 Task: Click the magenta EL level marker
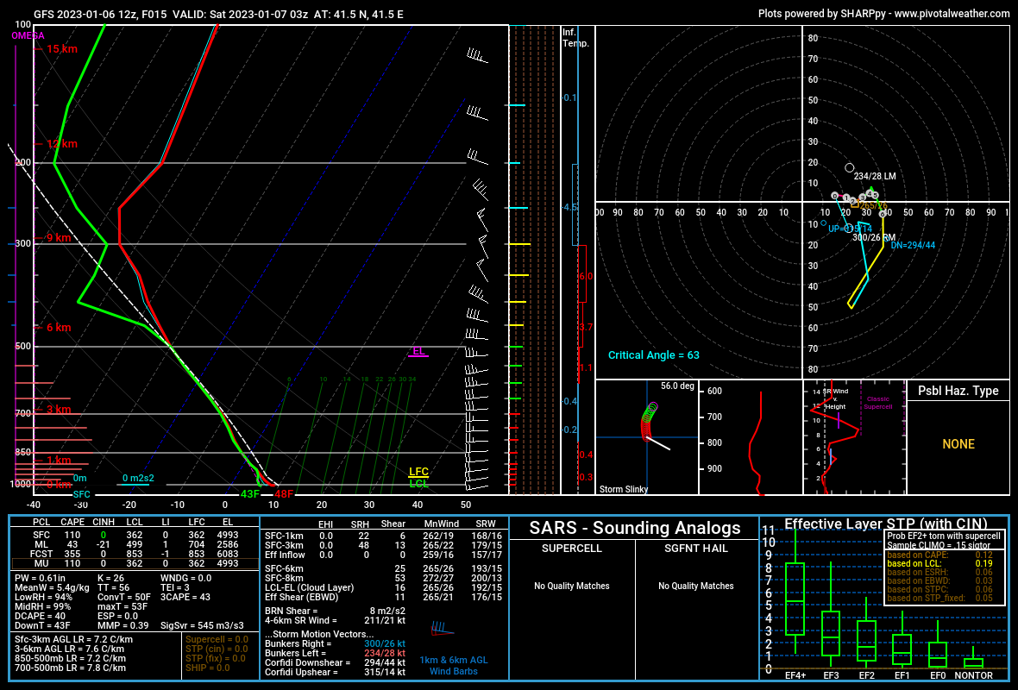click(418, 351)
